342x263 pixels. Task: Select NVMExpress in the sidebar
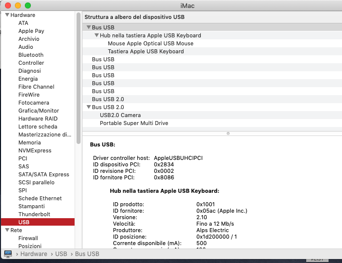coord(35,150)
